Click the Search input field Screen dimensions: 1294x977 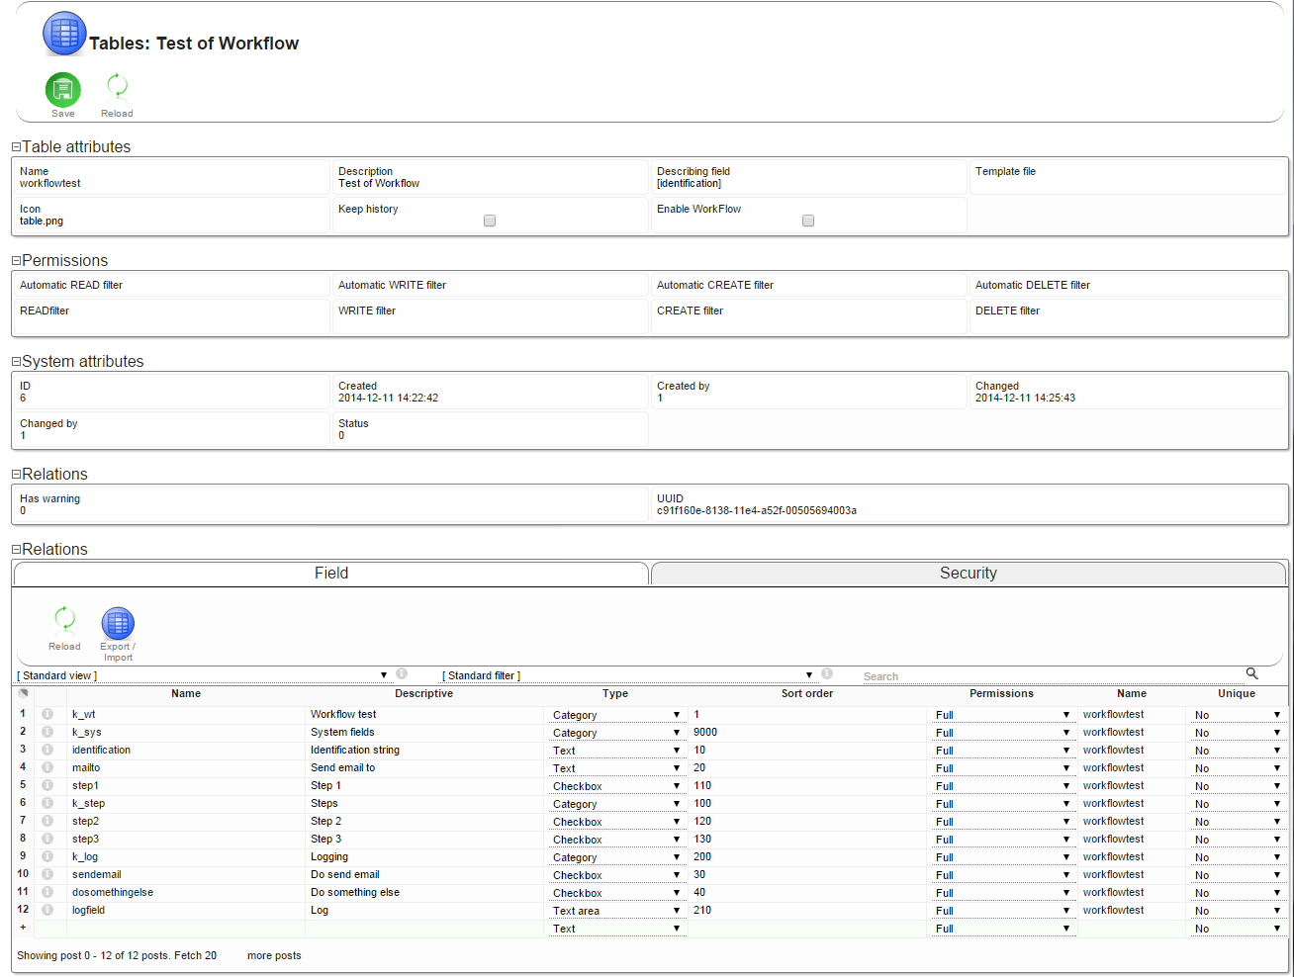pos(1049,676)
